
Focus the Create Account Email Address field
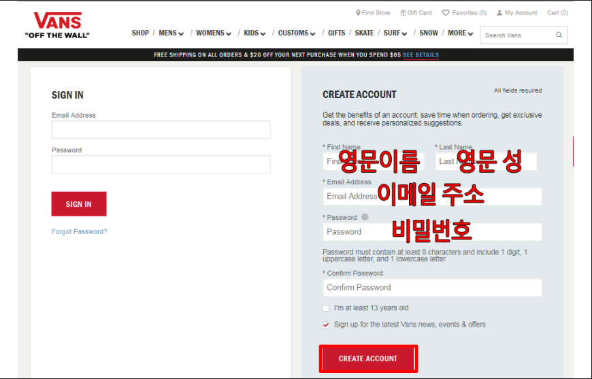432,196
